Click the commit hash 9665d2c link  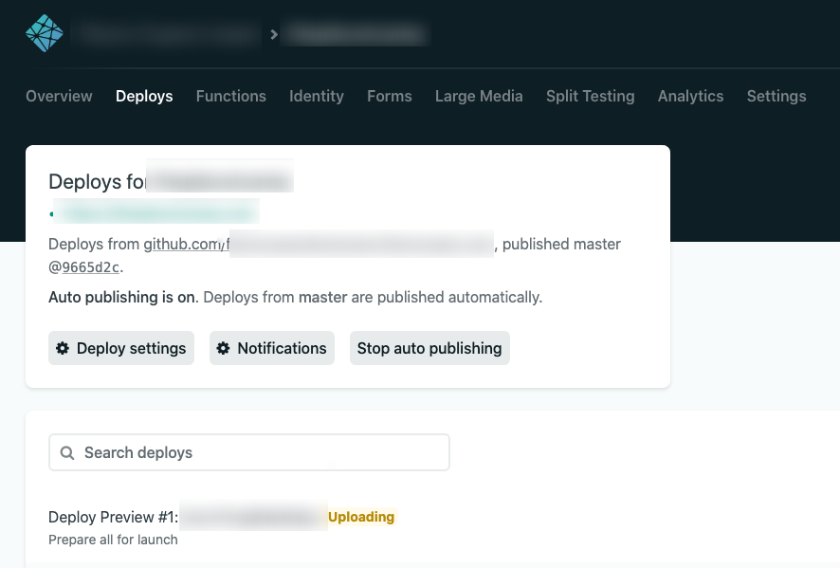pyautogui.click(x=91, y=267)
